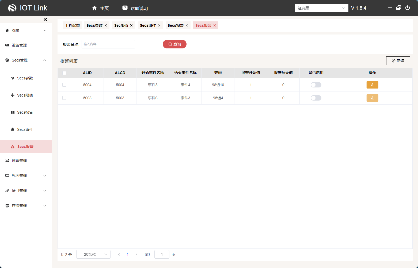Expand the 收藏 menu chevron
Image resolution: width=418 pixels, height=268 pixels.
click(x=45, y=30)
